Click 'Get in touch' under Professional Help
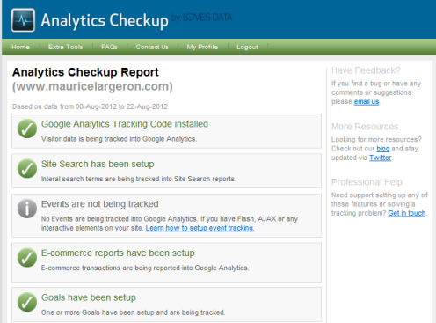Viewport: 436px width, 323px height. click(407, 213)
